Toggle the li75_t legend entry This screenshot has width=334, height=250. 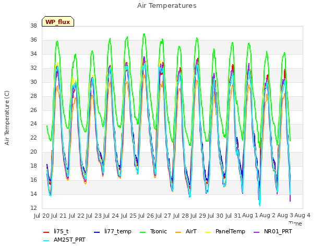(56, 231)
